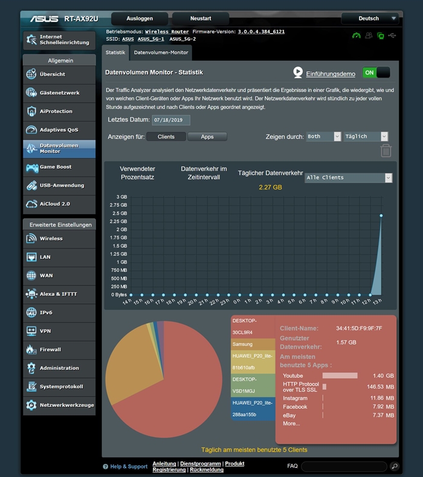
Task: Click the Adaptives QoS gauge icon
Action: point(31,129)
